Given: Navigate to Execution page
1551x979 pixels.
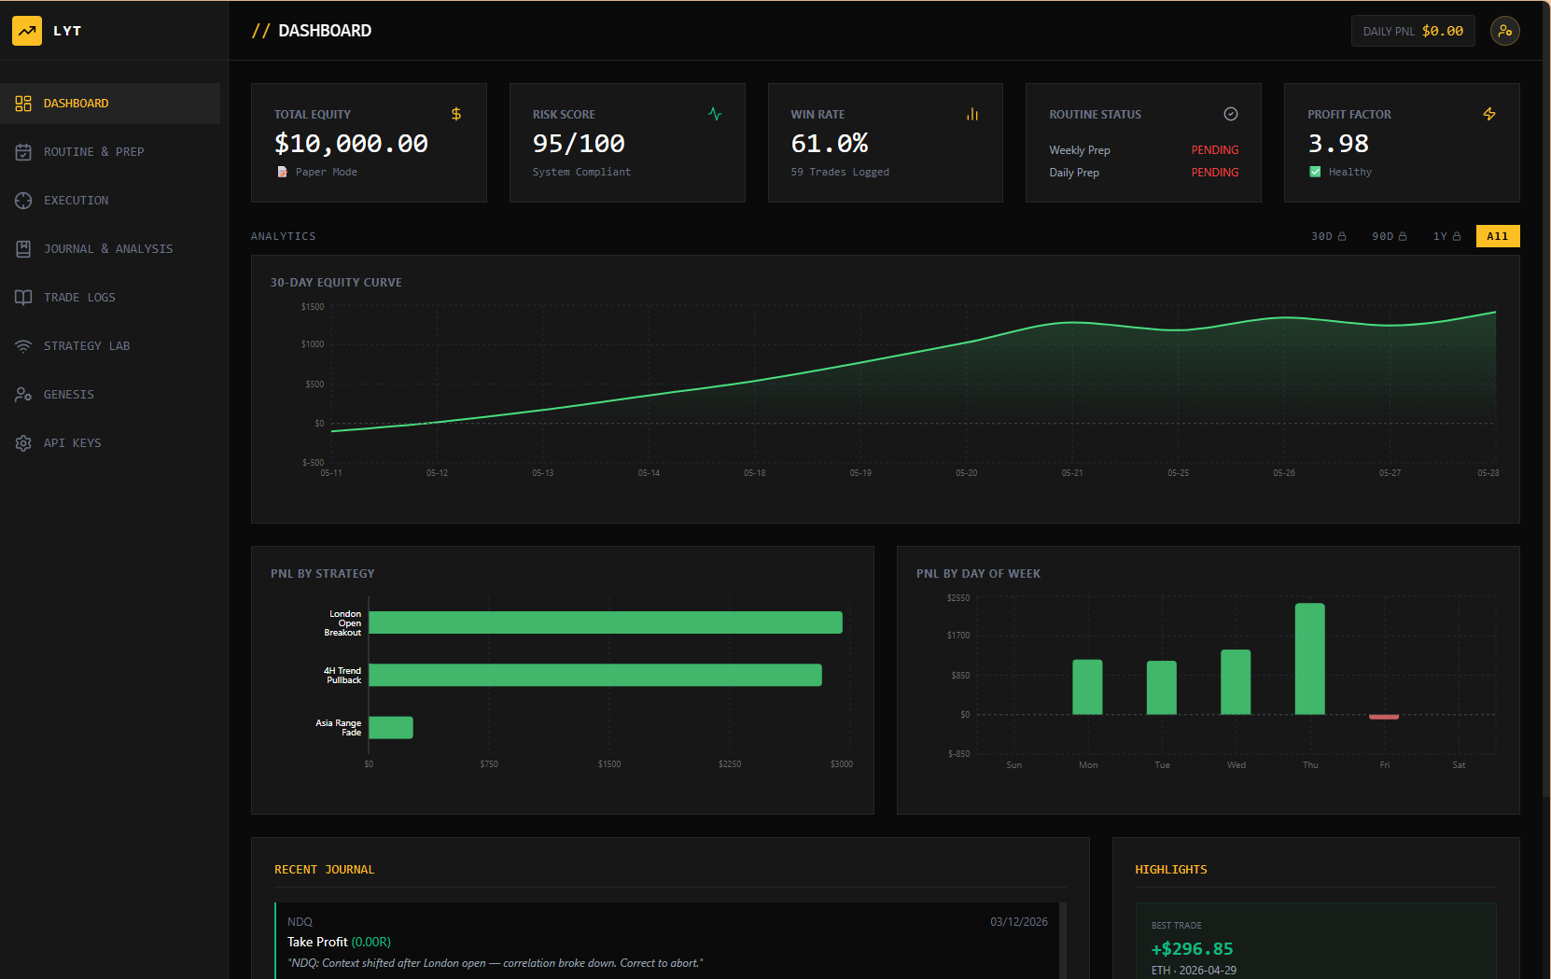Looking at the screenshot, I should [x=110, y=201].
